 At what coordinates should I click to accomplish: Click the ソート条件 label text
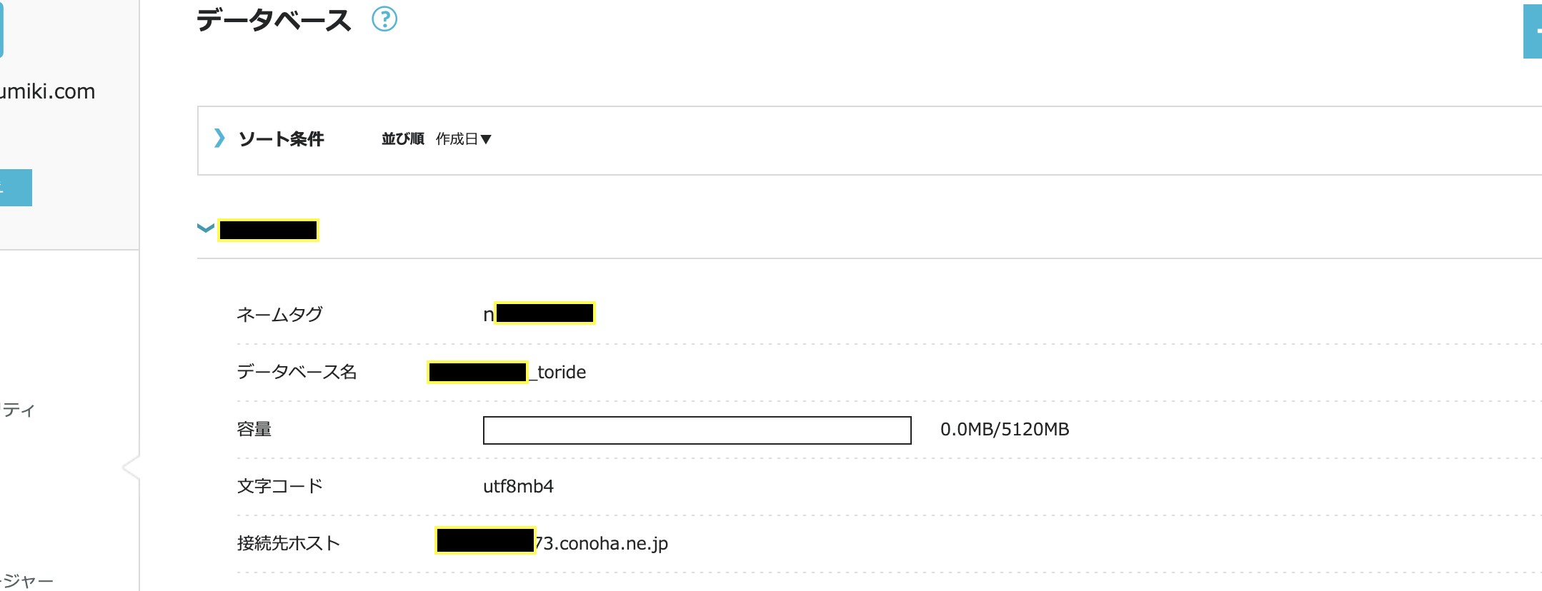click(x=281, y=138)
